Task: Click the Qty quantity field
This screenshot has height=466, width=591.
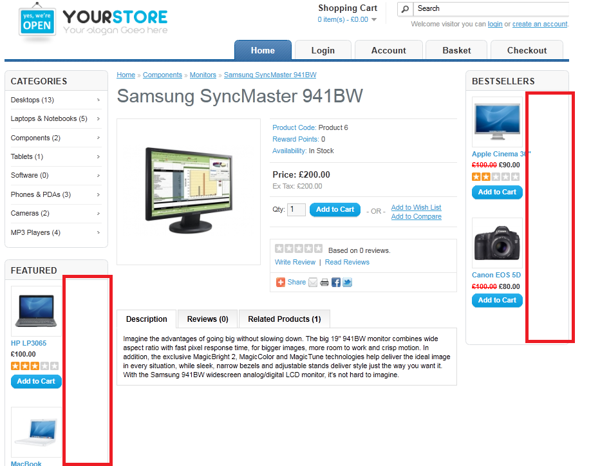Action: tap(296, 209)
